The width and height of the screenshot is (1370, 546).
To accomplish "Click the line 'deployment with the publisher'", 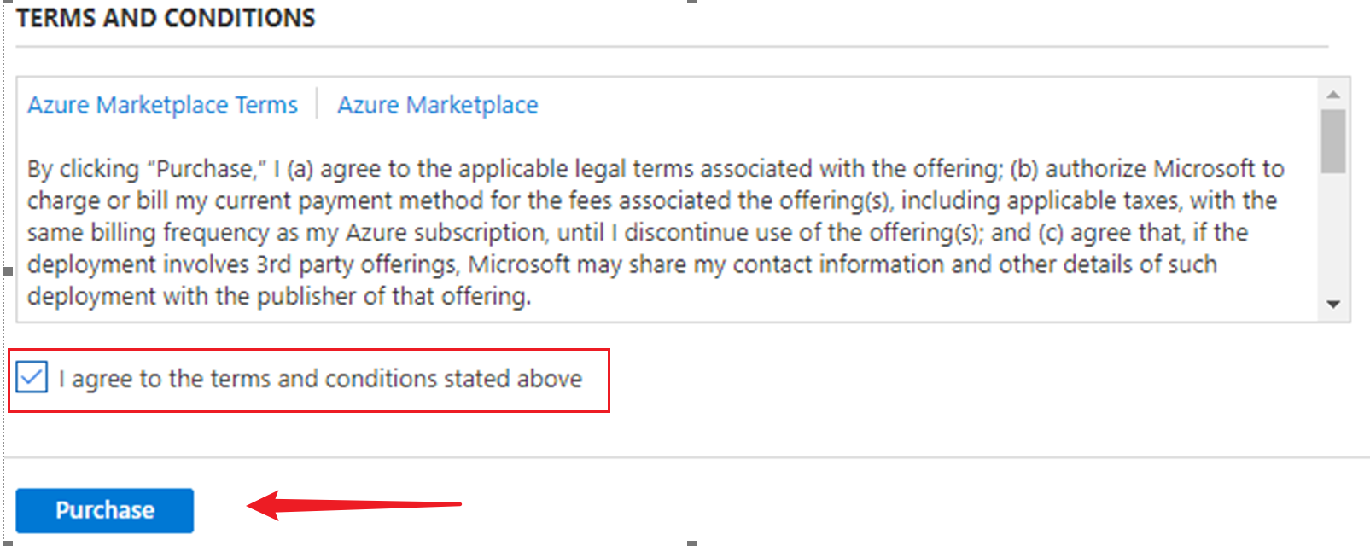I will (278, 297).
